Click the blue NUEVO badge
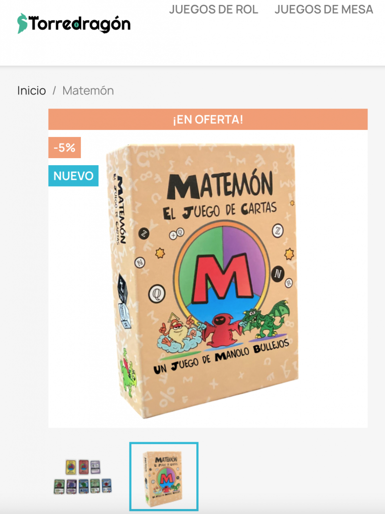Screen dimensions: 385x514 (73, 176)
